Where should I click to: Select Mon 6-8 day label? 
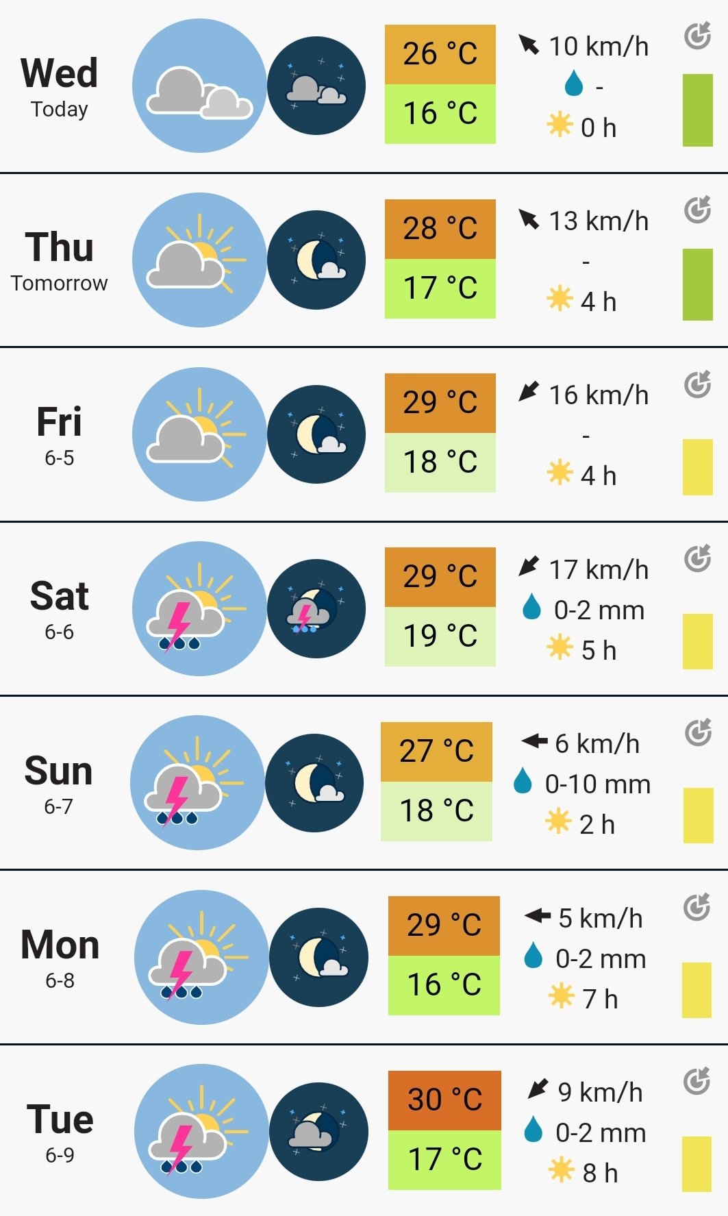60,957
